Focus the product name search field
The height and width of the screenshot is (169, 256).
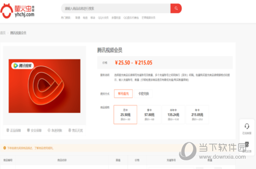[x=116, y=9]
